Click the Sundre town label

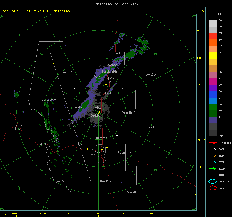click(x=78, y=107)
